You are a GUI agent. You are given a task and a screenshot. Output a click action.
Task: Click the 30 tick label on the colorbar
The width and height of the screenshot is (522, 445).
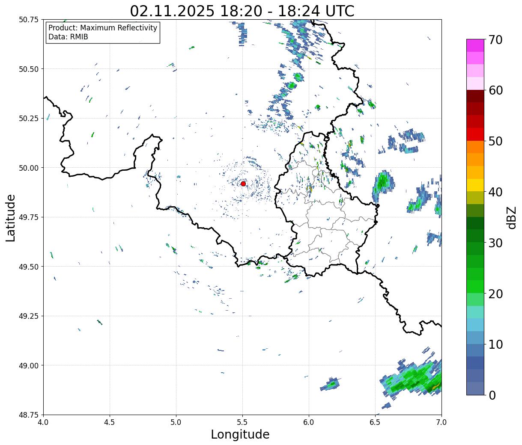click(495, 243)
